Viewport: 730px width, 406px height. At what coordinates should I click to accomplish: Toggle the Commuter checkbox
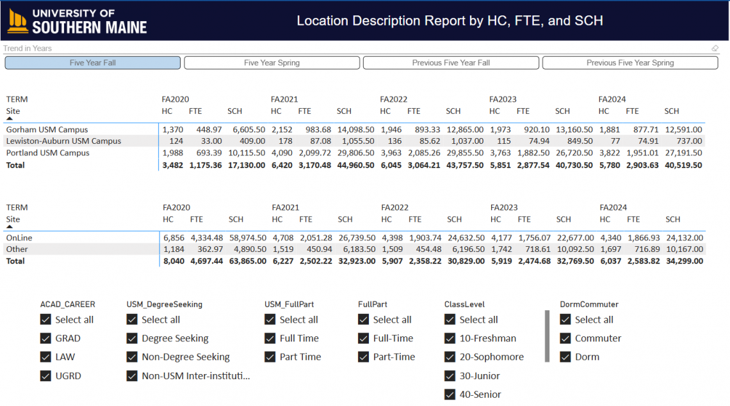[x=565, y=339]
